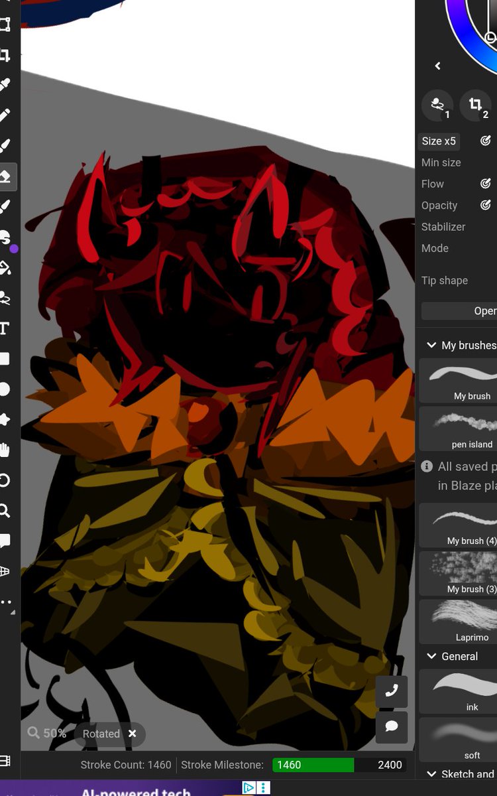Select the Hand pan tool
Viewport: 497px width, 796px height.
coord(4,450)
